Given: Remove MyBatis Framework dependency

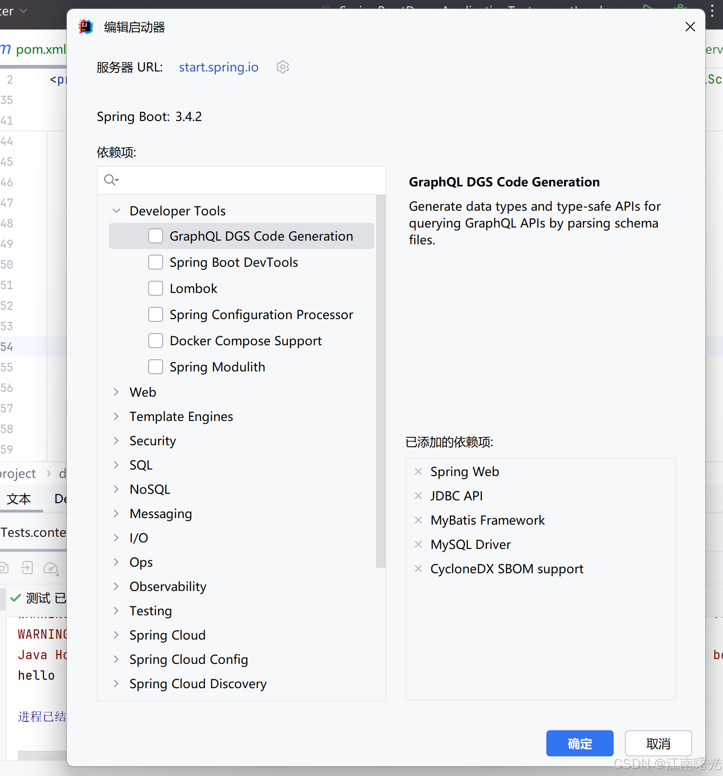Looking at the screenshot, I should (418, 520).
